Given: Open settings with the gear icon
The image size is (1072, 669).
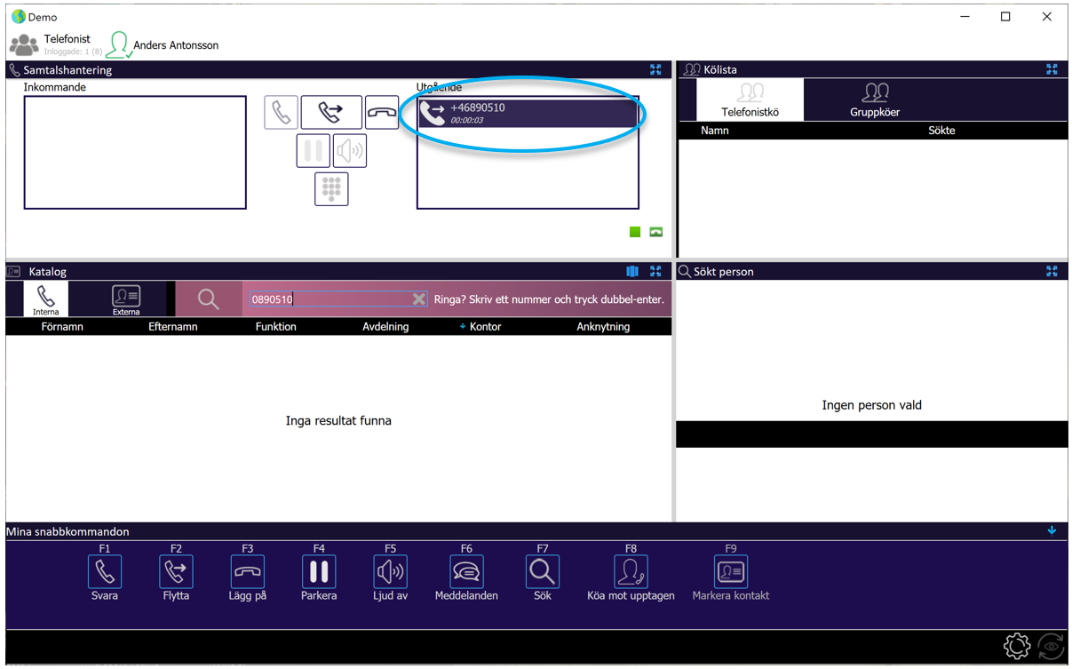Looking at the screenshot, I should pyautogui.click(x=1017, y=646).
